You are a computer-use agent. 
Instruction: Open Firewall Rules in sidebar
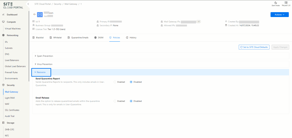pos(11,72)
